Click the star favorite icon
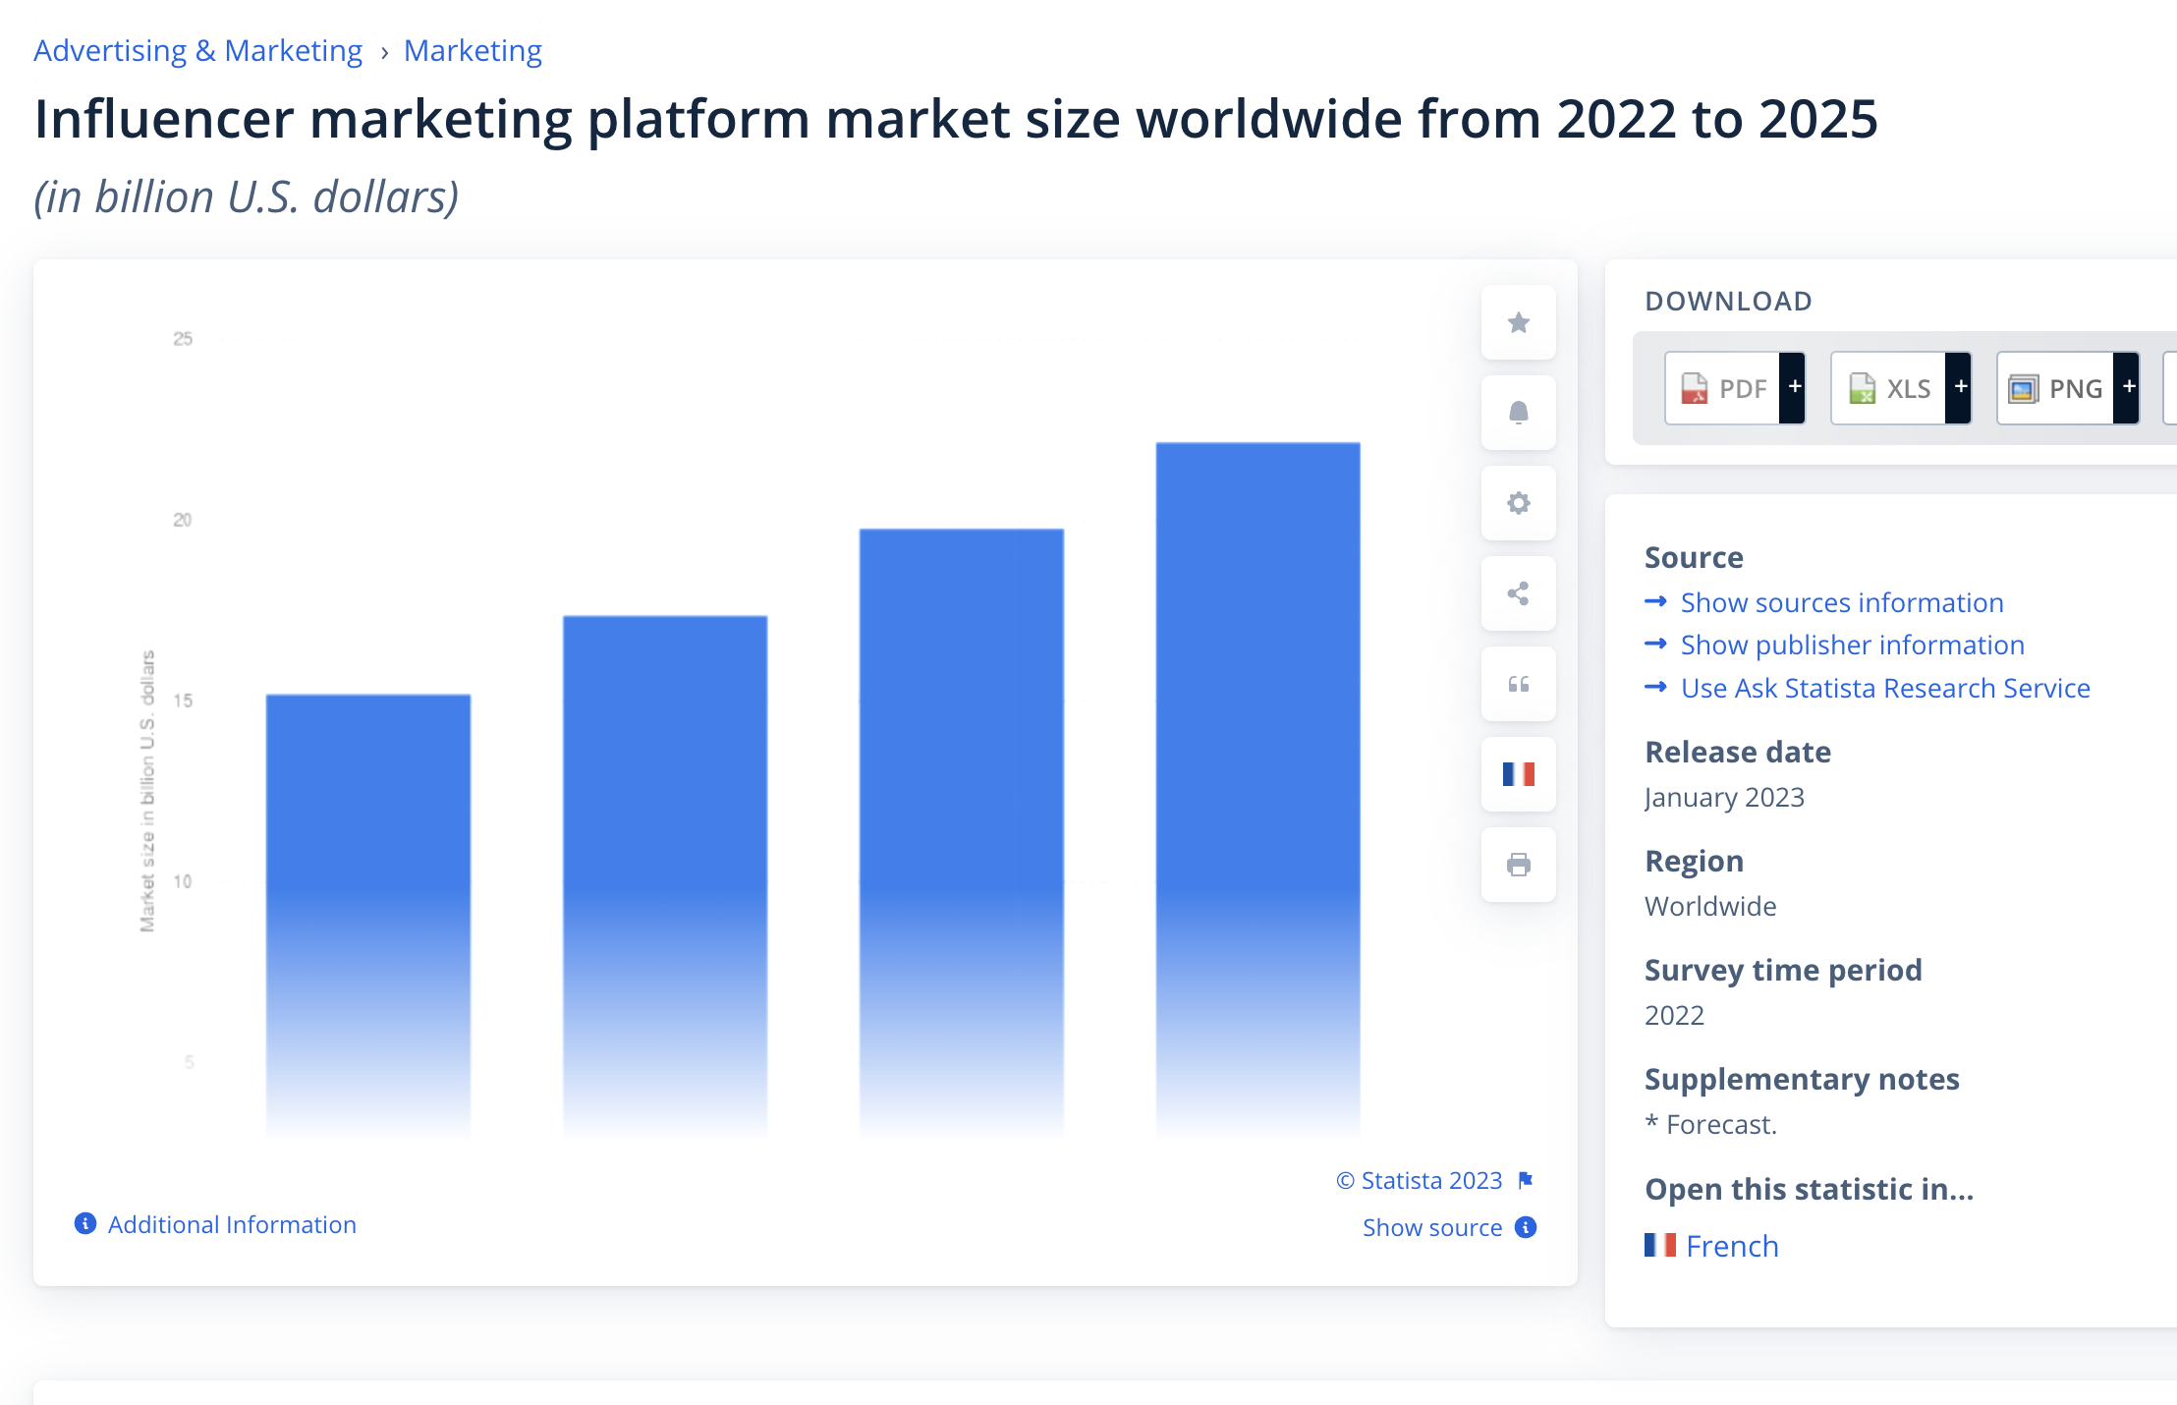The height and width of the screenshot is (1405, 2177). [x=1518, y=322]
